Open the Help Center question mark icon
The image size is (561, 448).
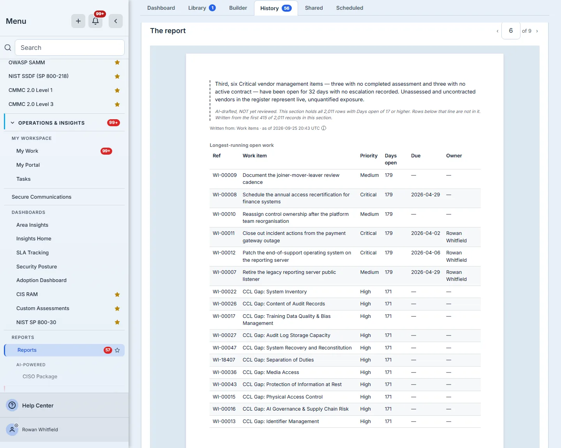12,405
